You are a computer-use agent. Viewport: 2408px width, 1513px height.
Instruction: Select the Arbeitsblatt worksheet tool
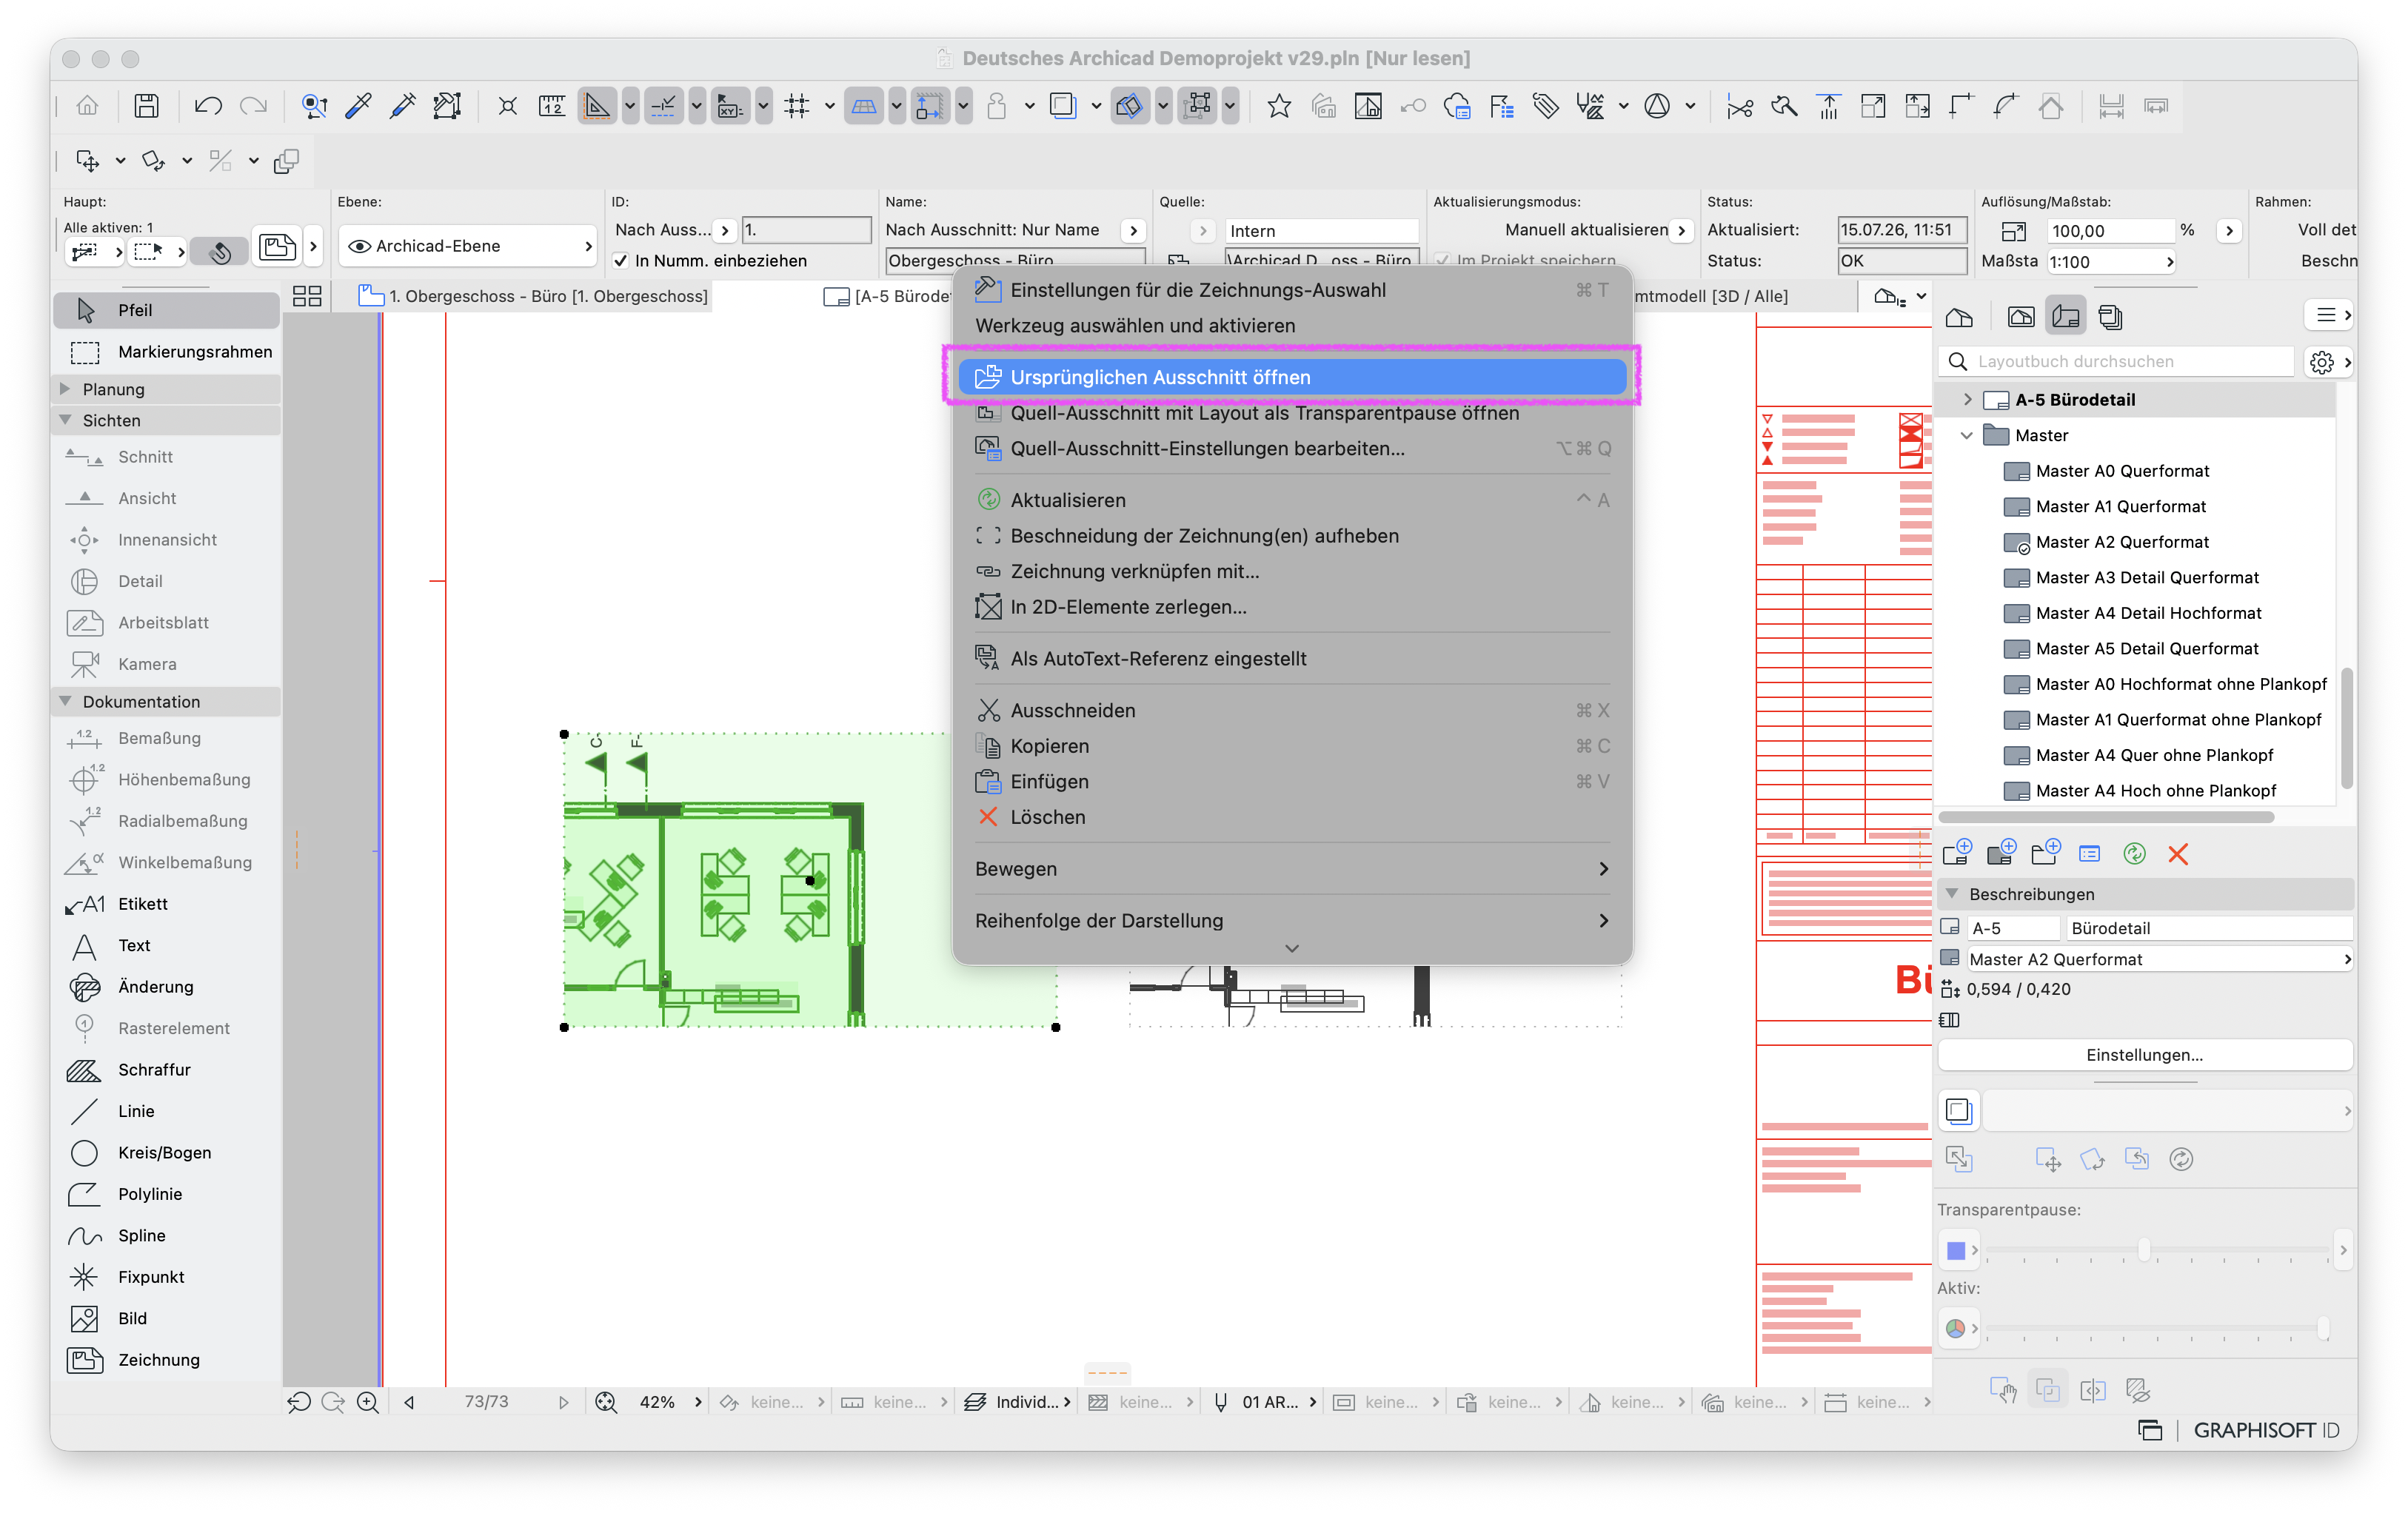[166, 623]
